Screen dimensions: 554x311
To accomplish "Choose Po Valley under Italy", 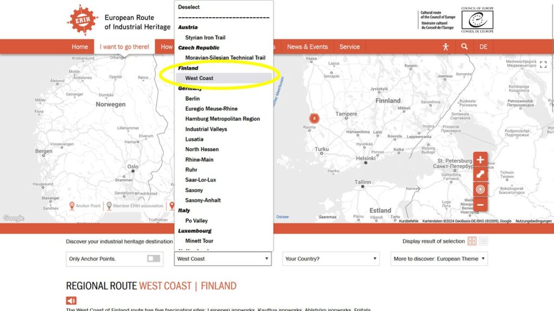I will tap(196, 221).
